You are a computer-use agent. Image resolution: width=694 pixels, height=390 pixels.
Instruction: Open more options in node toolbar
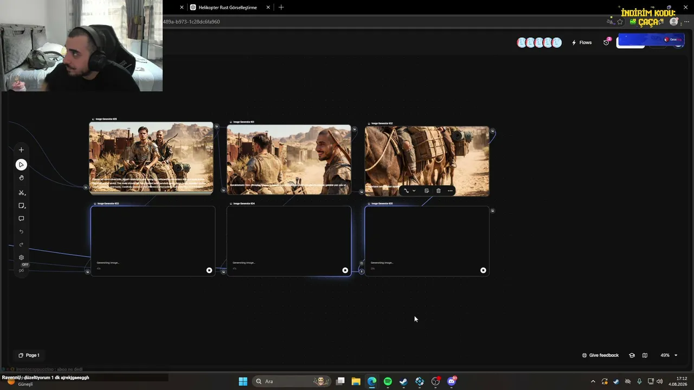click(450, 191)
